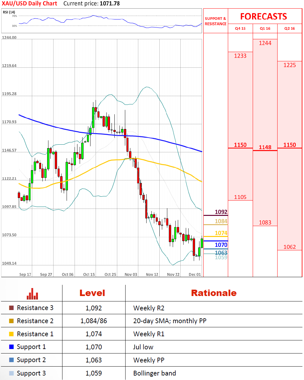Click the FORECASTS heading
304x380 pixels.
point(264,16)
